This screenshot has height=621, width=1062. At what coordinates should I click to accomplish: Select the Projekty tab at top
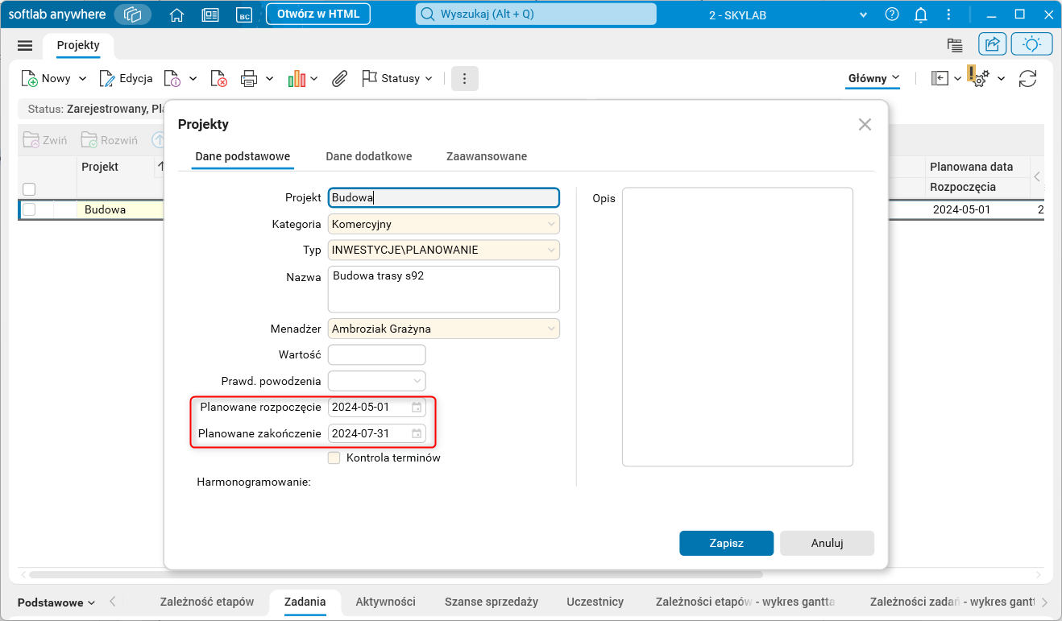pyautogui.click(x=78, y=46)
